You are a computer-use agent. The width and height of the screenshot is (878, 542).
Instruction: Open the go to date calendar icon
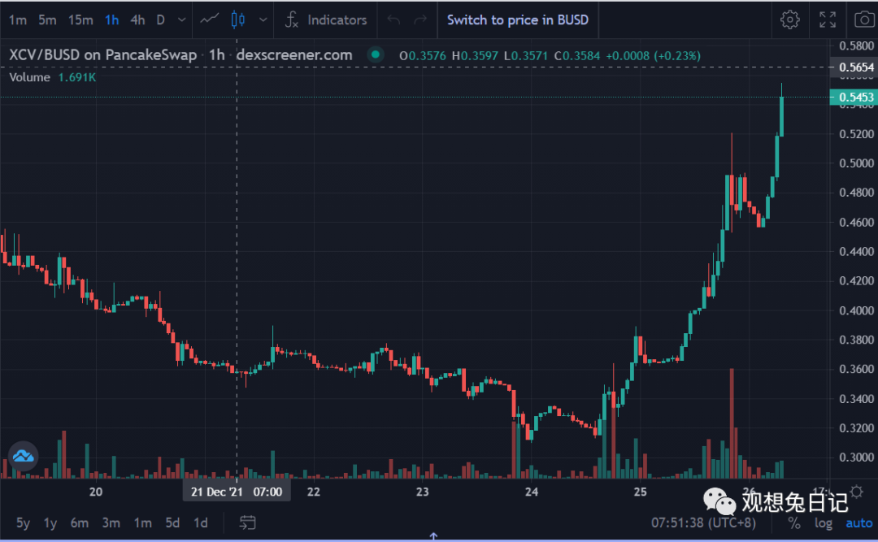click(x=247, y=522)
